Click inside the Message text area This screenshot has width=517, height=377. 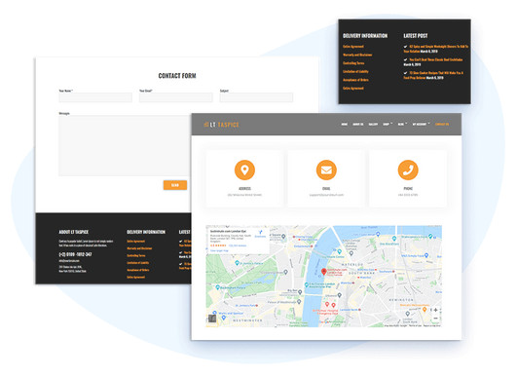[x=125, y=145]
